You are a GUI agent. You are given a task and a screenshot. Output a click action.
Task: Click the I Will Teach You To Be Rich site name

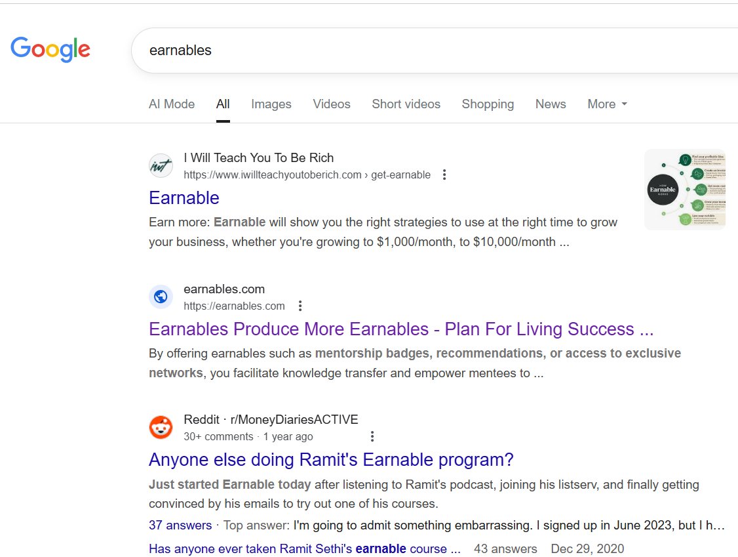(258, 158)
